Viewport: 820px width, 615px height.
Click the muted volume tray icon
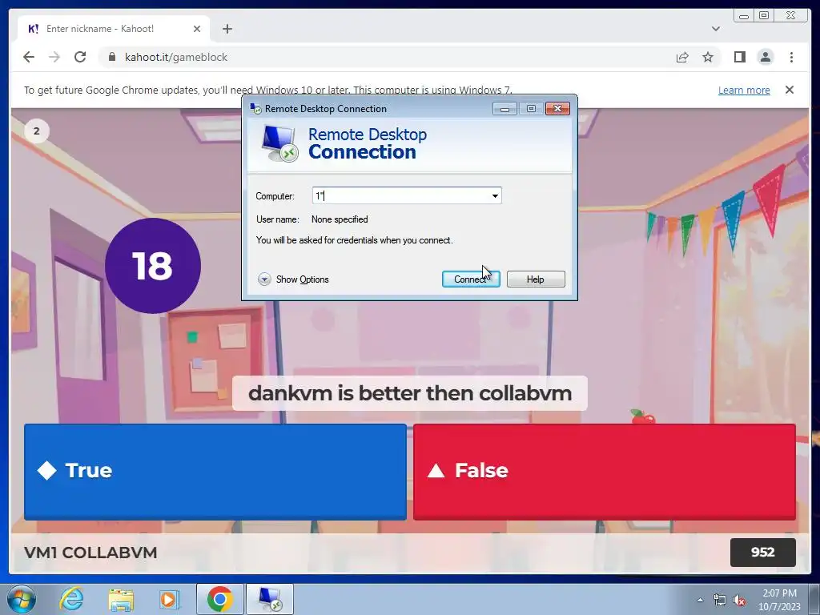(739, 600)
